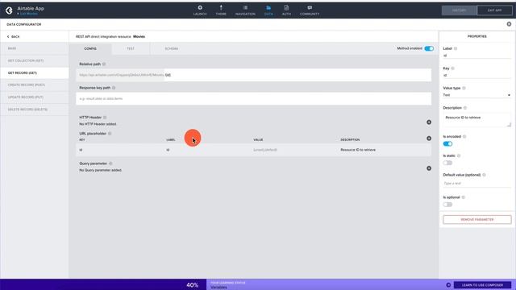
Task: Close the Data Configurator panel
Action: [x=509, y=24]
